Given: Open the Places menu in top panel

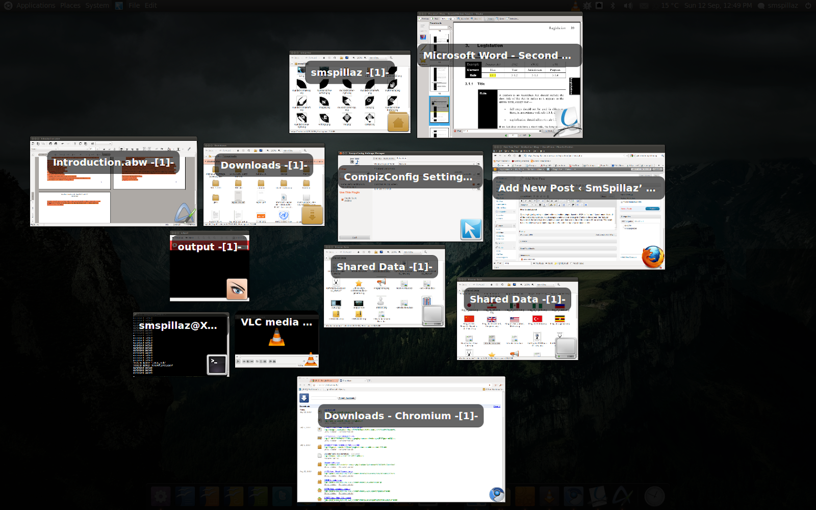Looking at the screenshot, I should point(70,6).
